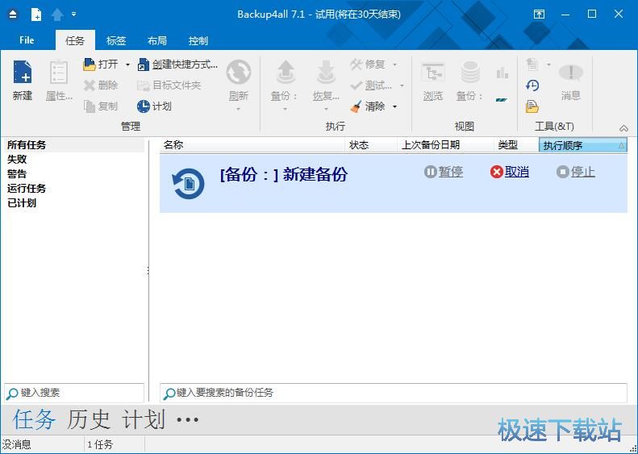
Task: Click the 新建 new backup icon
Action: 23,73
